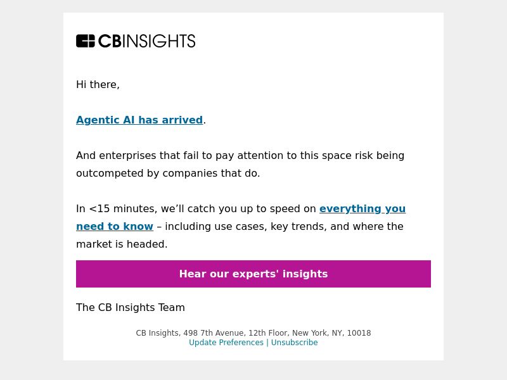Click the paragraph about enterprises risk being outcompeted
507x380 pixels.
click(x=240, y=165)
